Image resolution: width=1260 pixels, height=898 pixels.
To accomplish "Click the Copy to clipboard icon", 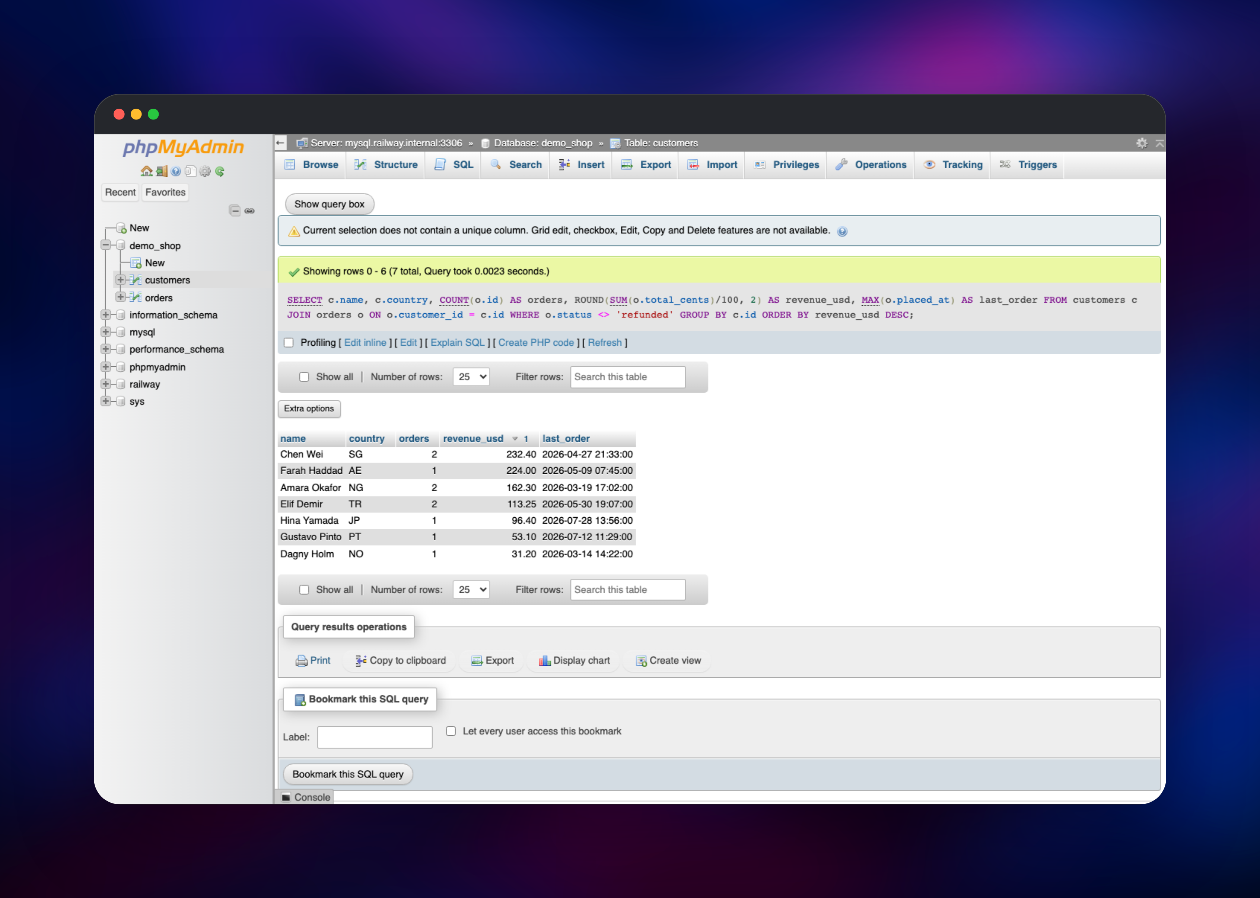I will click(x=361, y=661).
